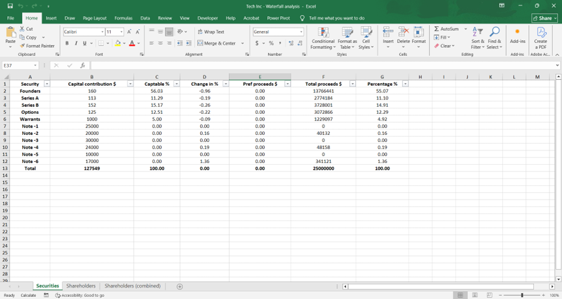
Task: Increase indent of cell contents
Action: pos(189,43)
